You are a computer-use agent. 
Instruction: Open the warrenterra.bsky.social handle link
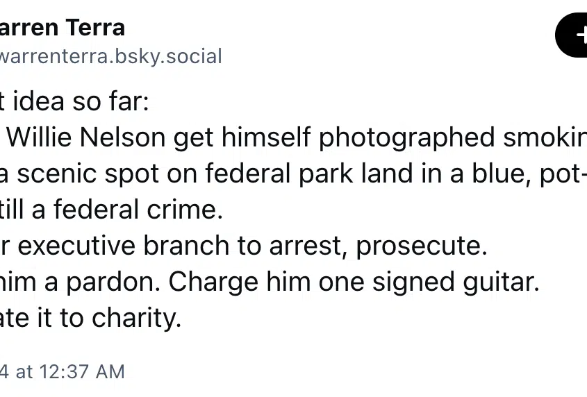[x=111, y=56]
